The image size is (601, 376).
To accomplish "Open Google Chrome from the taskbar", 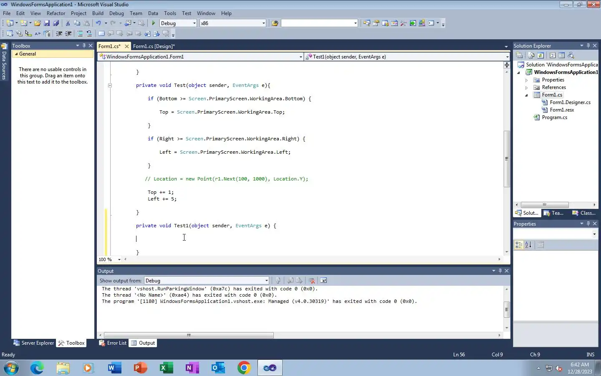I will (x=244, y=368).
